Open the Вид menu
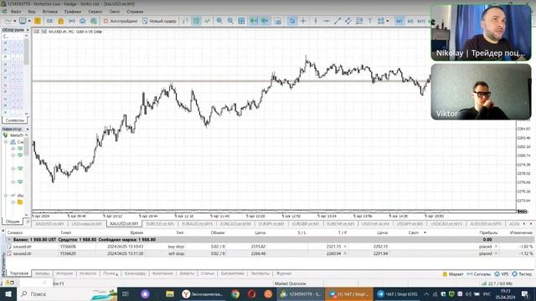 [32, 12]
